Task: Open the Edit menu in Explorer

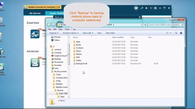Action: point(55,29)
